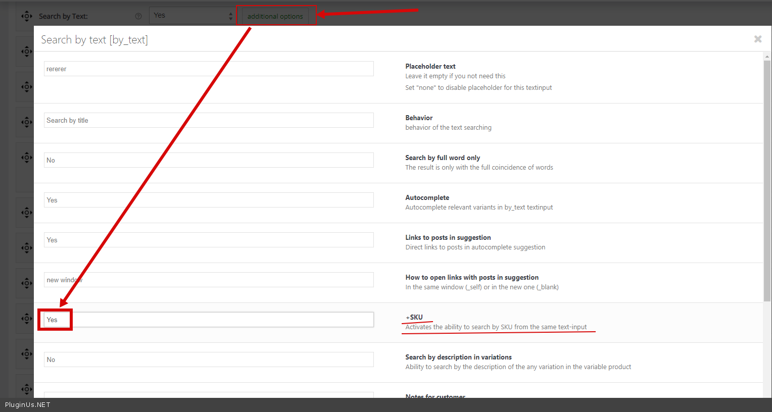Open the Behavior dropdown showing Search by title
The image size is (772, 412).
pyautogui.click(x=209, y=120)
